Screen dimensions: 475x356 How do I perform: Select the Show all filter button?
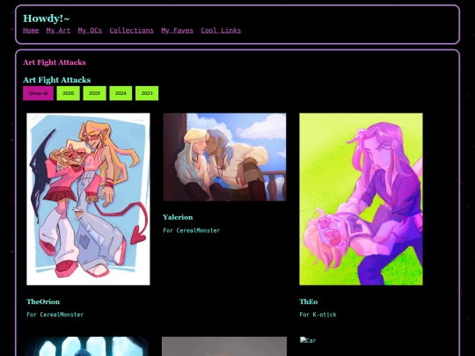(x=38, y=93)
